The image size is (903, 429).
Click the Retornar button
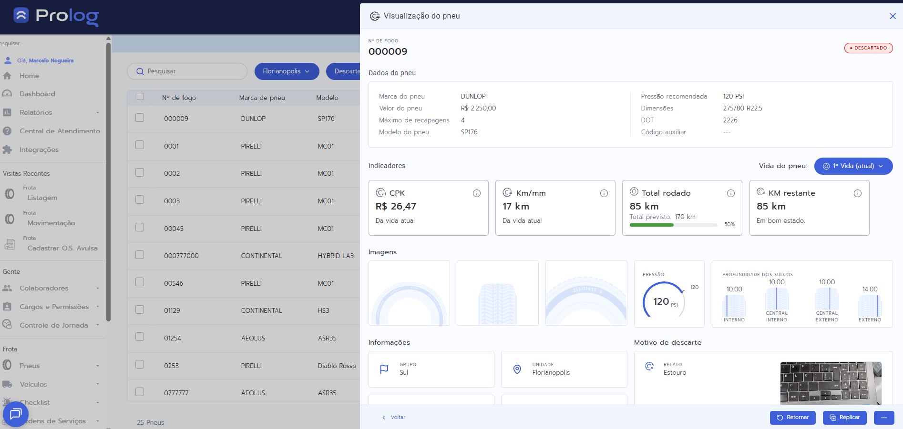792,418
